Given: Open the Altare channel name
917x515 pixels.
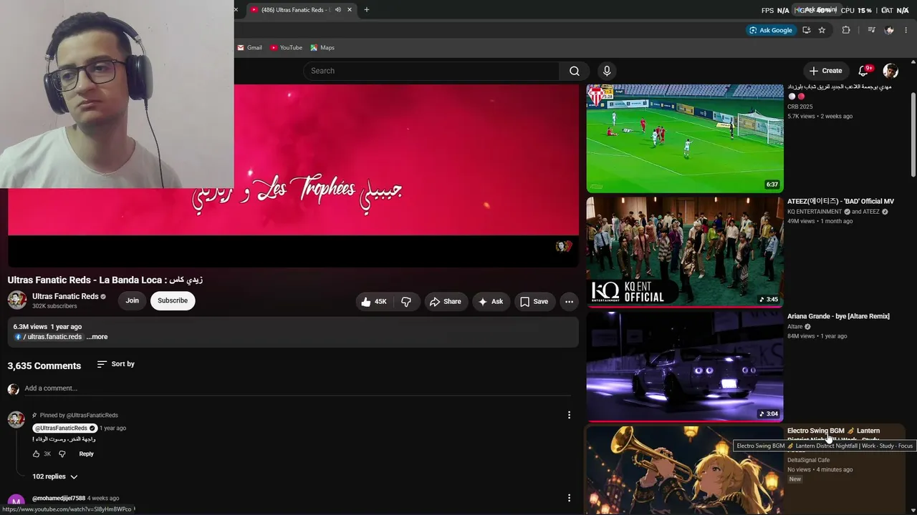Looking at the screenshot, I should click(794, 327).
